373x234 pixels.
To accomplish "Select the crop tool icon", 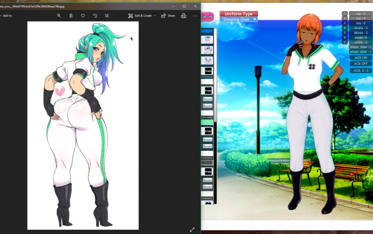I will coord(107,15).
